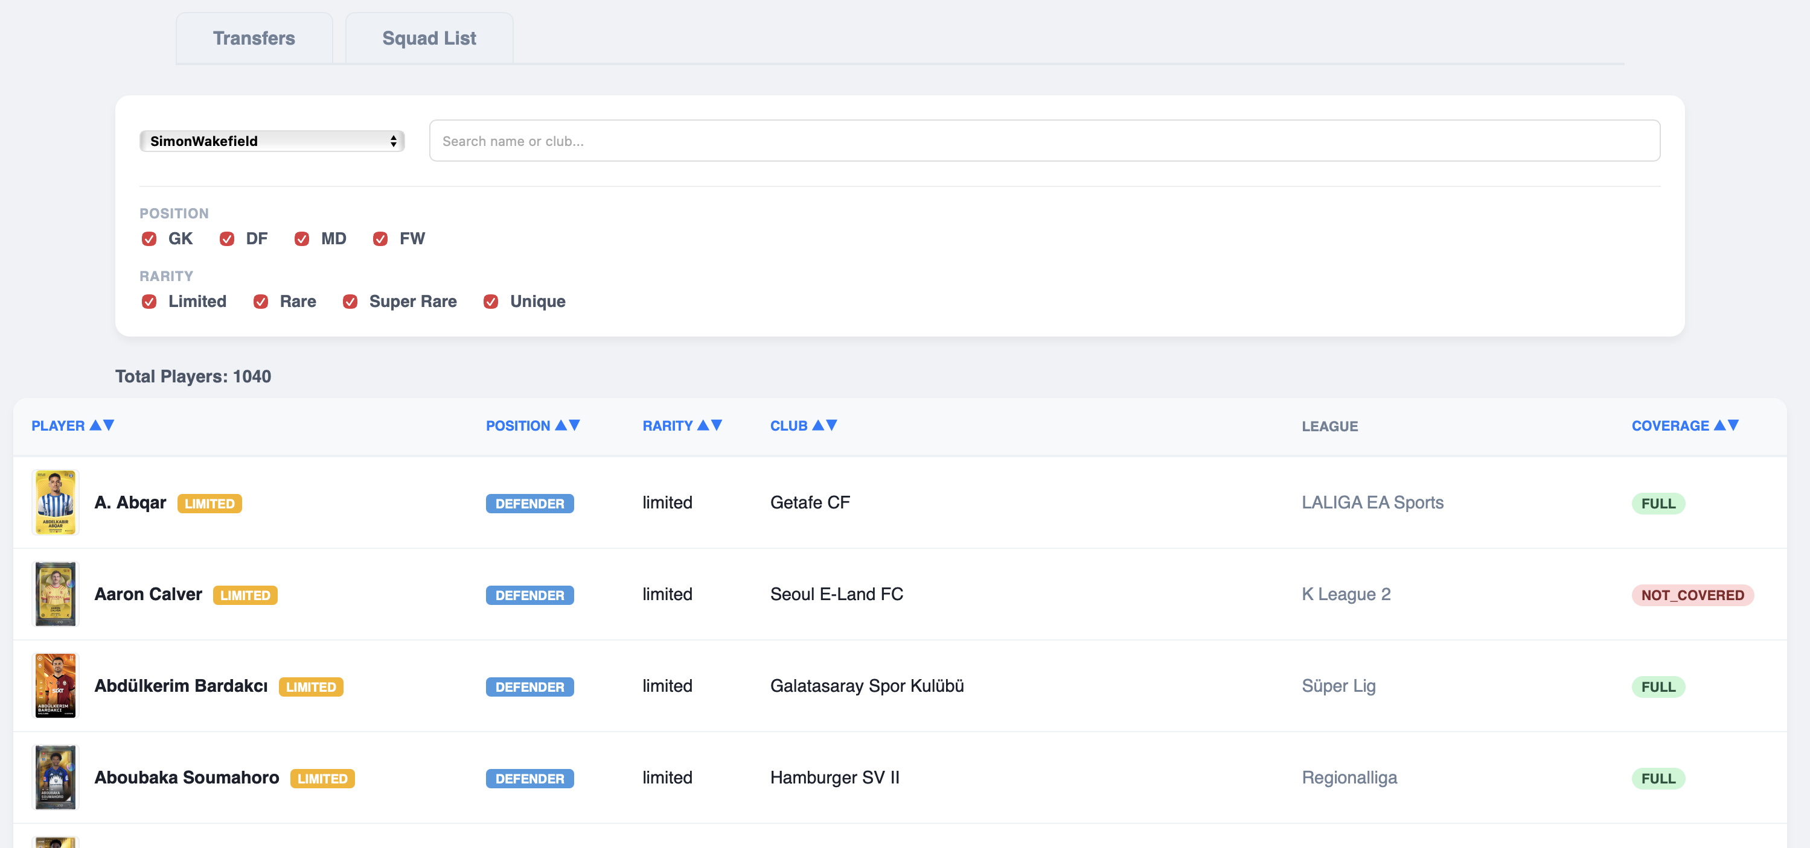Click the LALIGA EA Sports league cell
The height and width of the screenshot is (848, 1810).
click(x=1372, y=502)
